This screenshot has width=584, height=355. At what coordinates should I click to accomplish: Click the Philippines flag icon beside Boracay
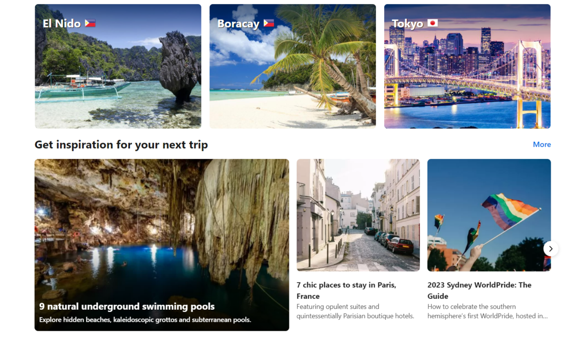269,24
